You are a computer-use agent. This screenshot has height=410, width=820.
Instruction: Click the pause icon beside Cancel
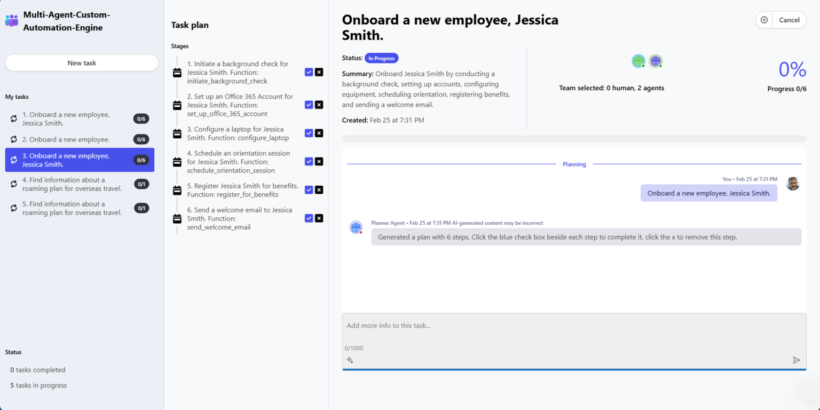(x=764, y=20)
